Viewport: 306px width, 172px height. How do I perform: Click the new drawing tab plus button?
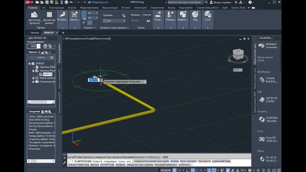63,32
